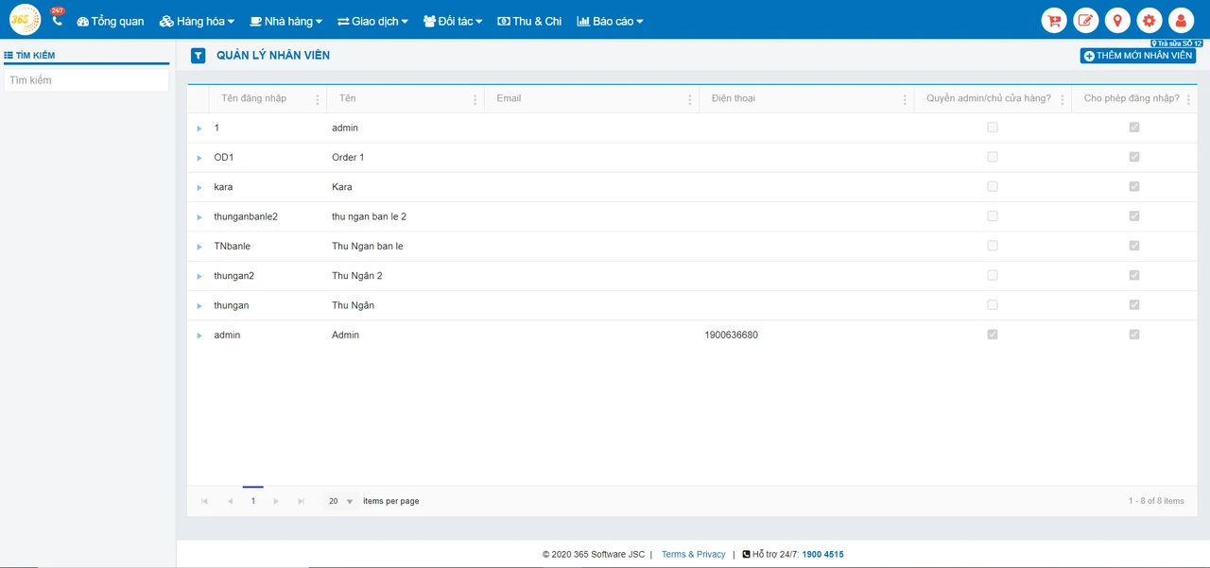This screenshot has width=1210, height=568.
Task: Click the location pin icon
Action: 1117,20
